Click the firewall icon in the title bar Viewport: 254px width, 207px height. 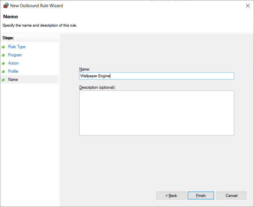pos(6,5)
